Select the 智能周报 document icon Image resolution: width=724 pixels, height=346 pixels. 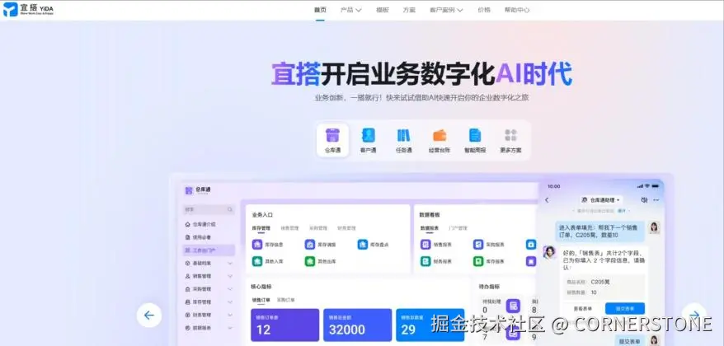pos(475,135)
